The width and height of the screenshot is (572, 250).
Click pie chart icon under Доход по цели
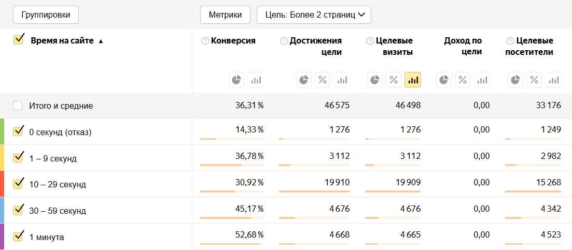click(444, 80)
